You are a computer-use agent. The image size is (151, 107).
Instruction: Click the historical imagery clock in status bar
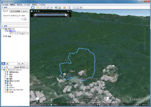(51, 104)
